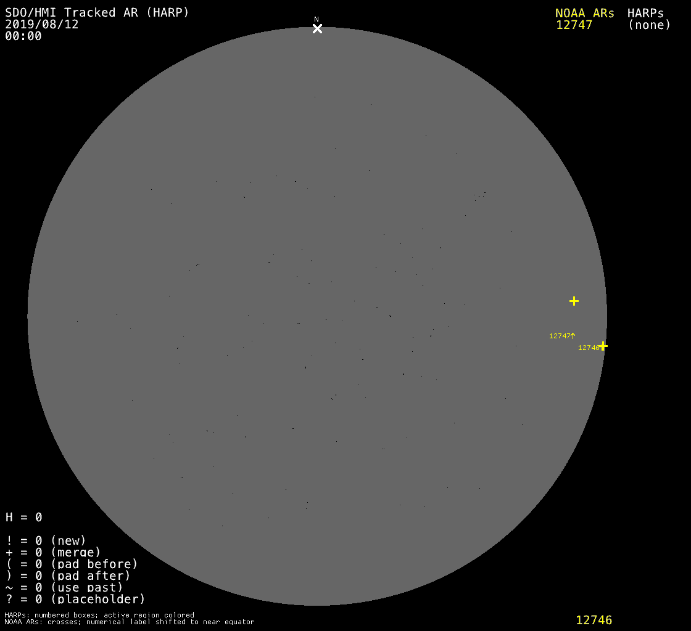
Task: Click the '~ = 0 (use past)' legend entry
Action: (x=64, y=587)
